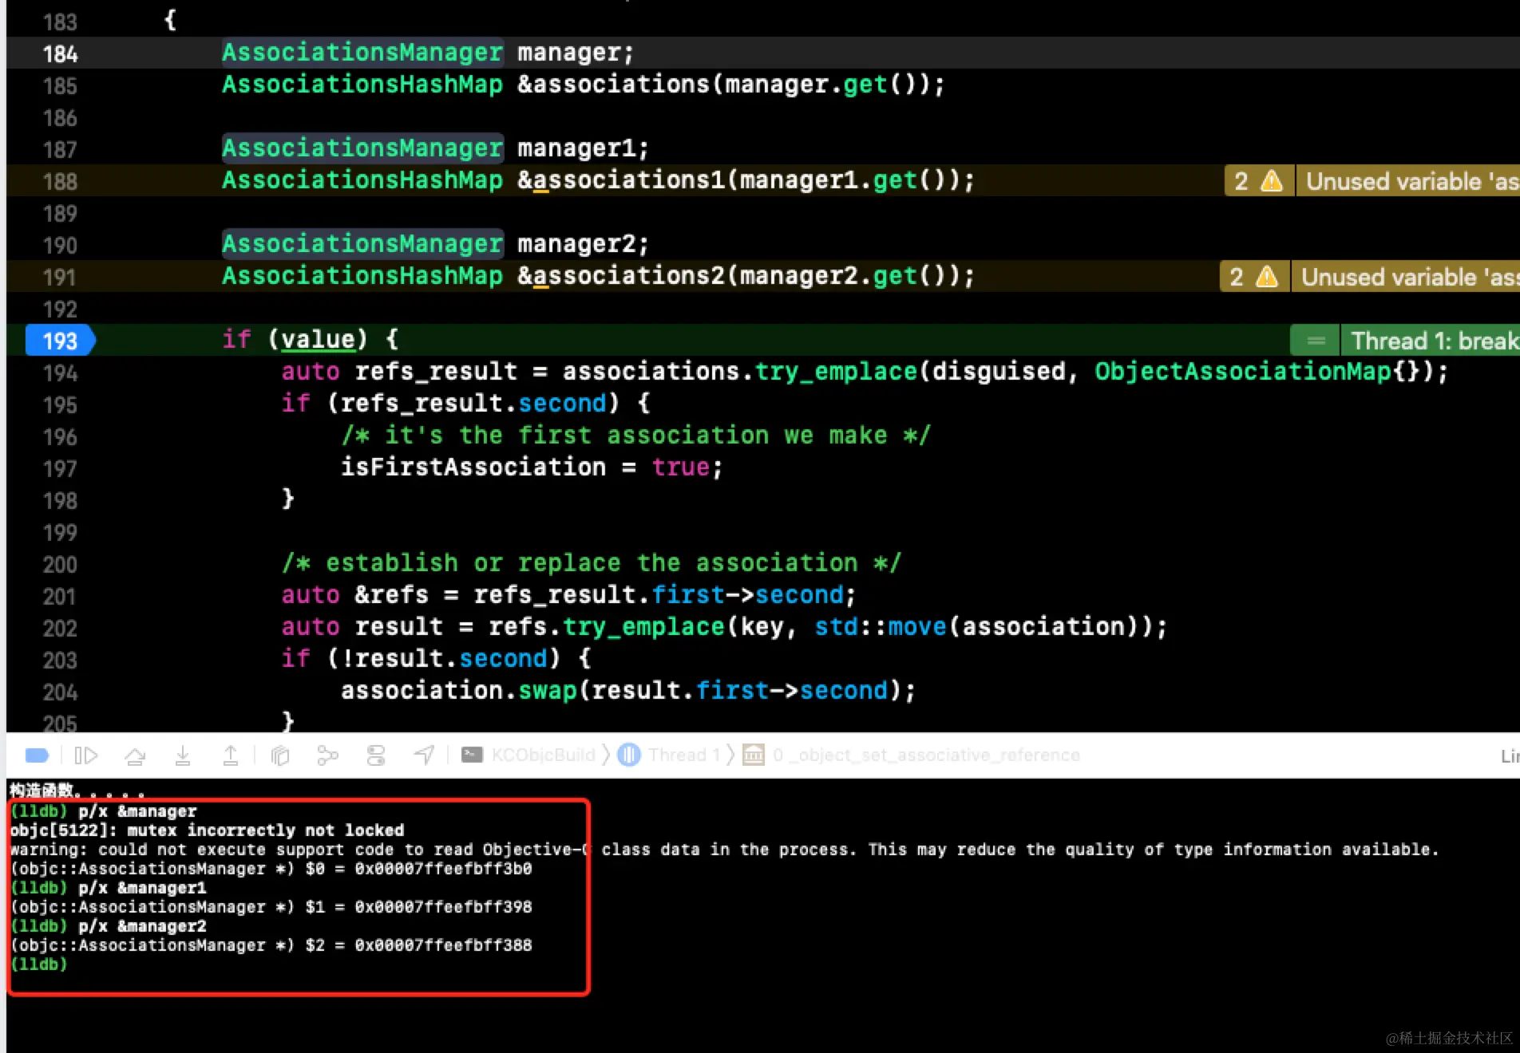Click the step over debug icon
1520x1053 pixels.
[x=135, y=755]
